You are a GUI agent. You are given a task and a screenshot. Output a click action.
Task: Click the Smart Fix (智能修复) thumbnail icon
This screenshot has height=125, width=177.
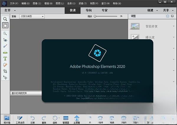pos(135,26)
